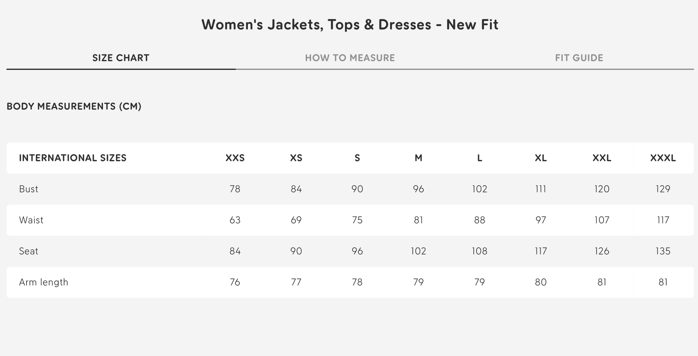Select the XXL size column header

pos(602,158)
